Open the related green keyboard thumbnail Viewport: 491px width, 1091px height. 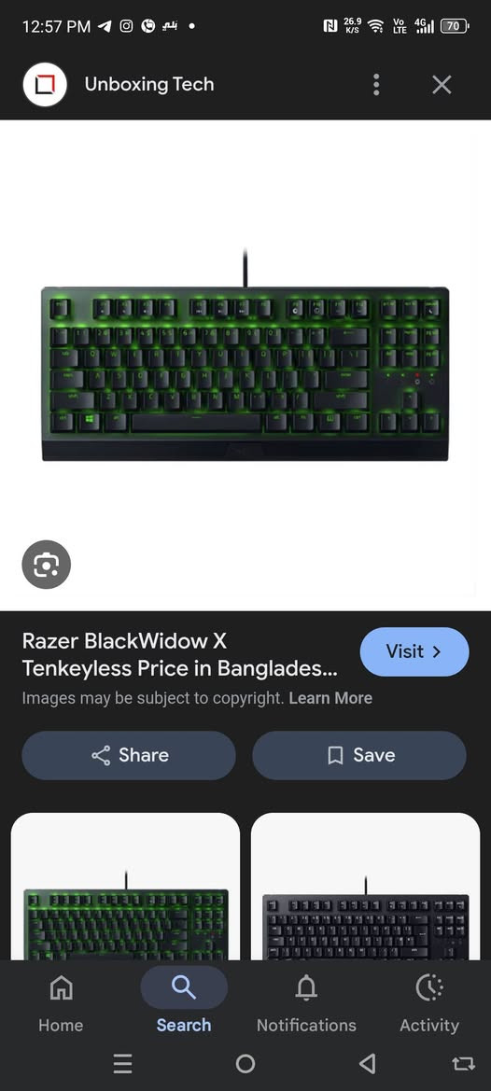tap(125, 887)
